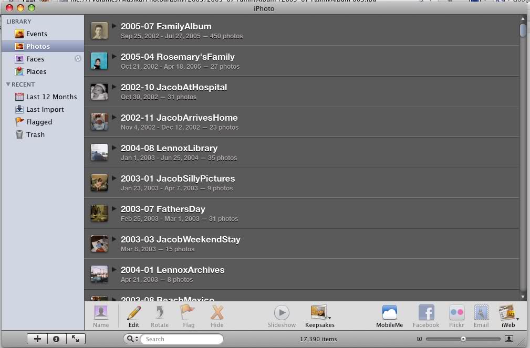Expand the 2005-07 FamilyAlbum event triangle

click(114, 26)
